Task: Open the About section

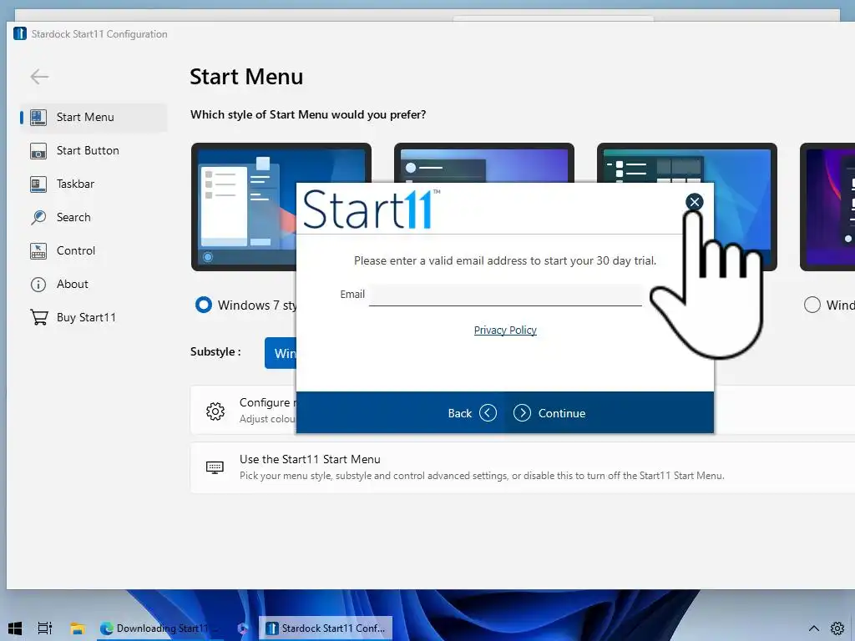Action: 94,284
